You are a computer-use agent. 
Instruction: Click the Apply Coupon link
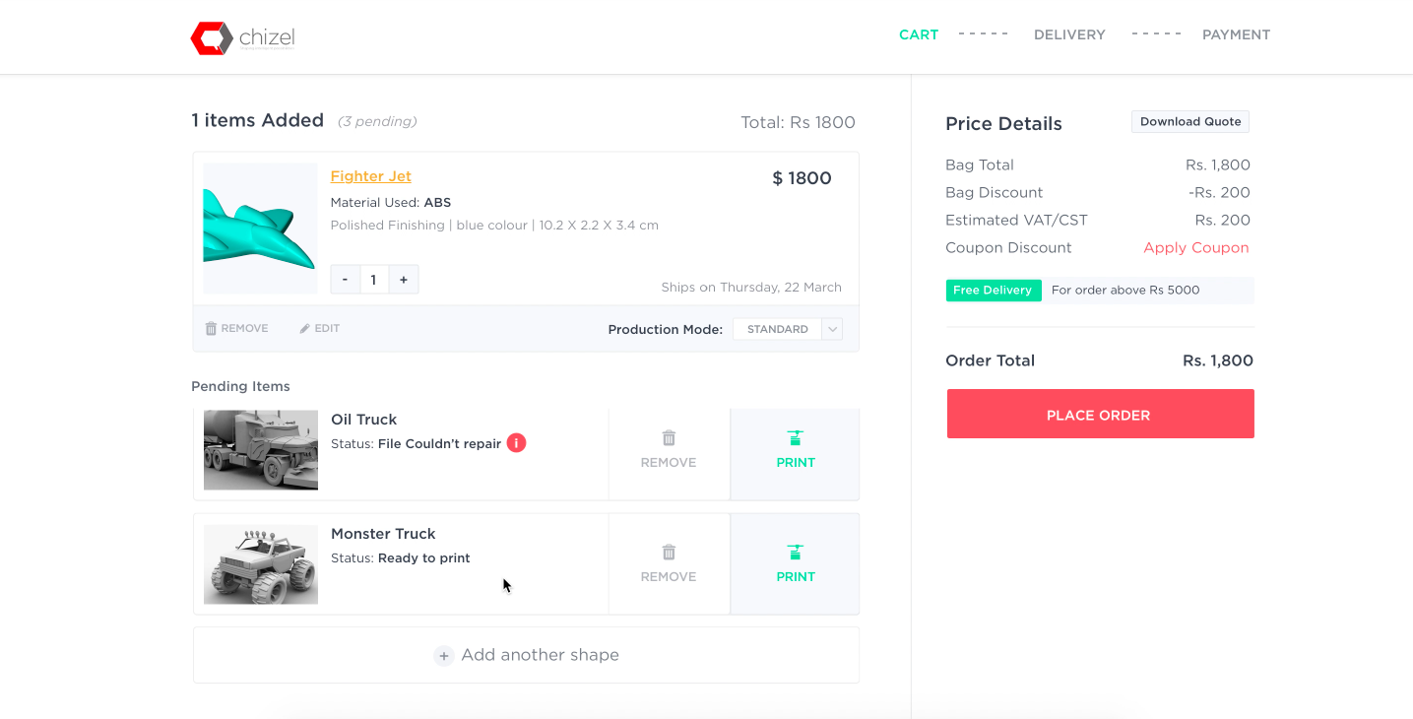[x=1196, y=248]
